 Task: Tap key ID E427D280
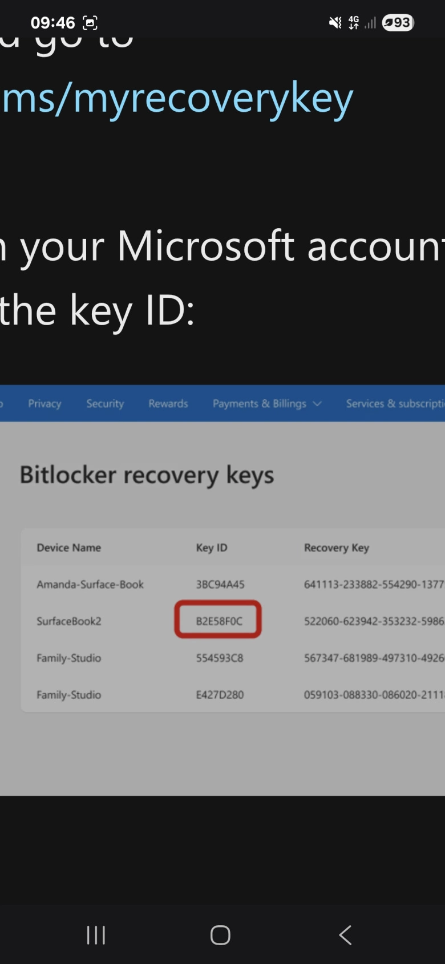[220, 695]
